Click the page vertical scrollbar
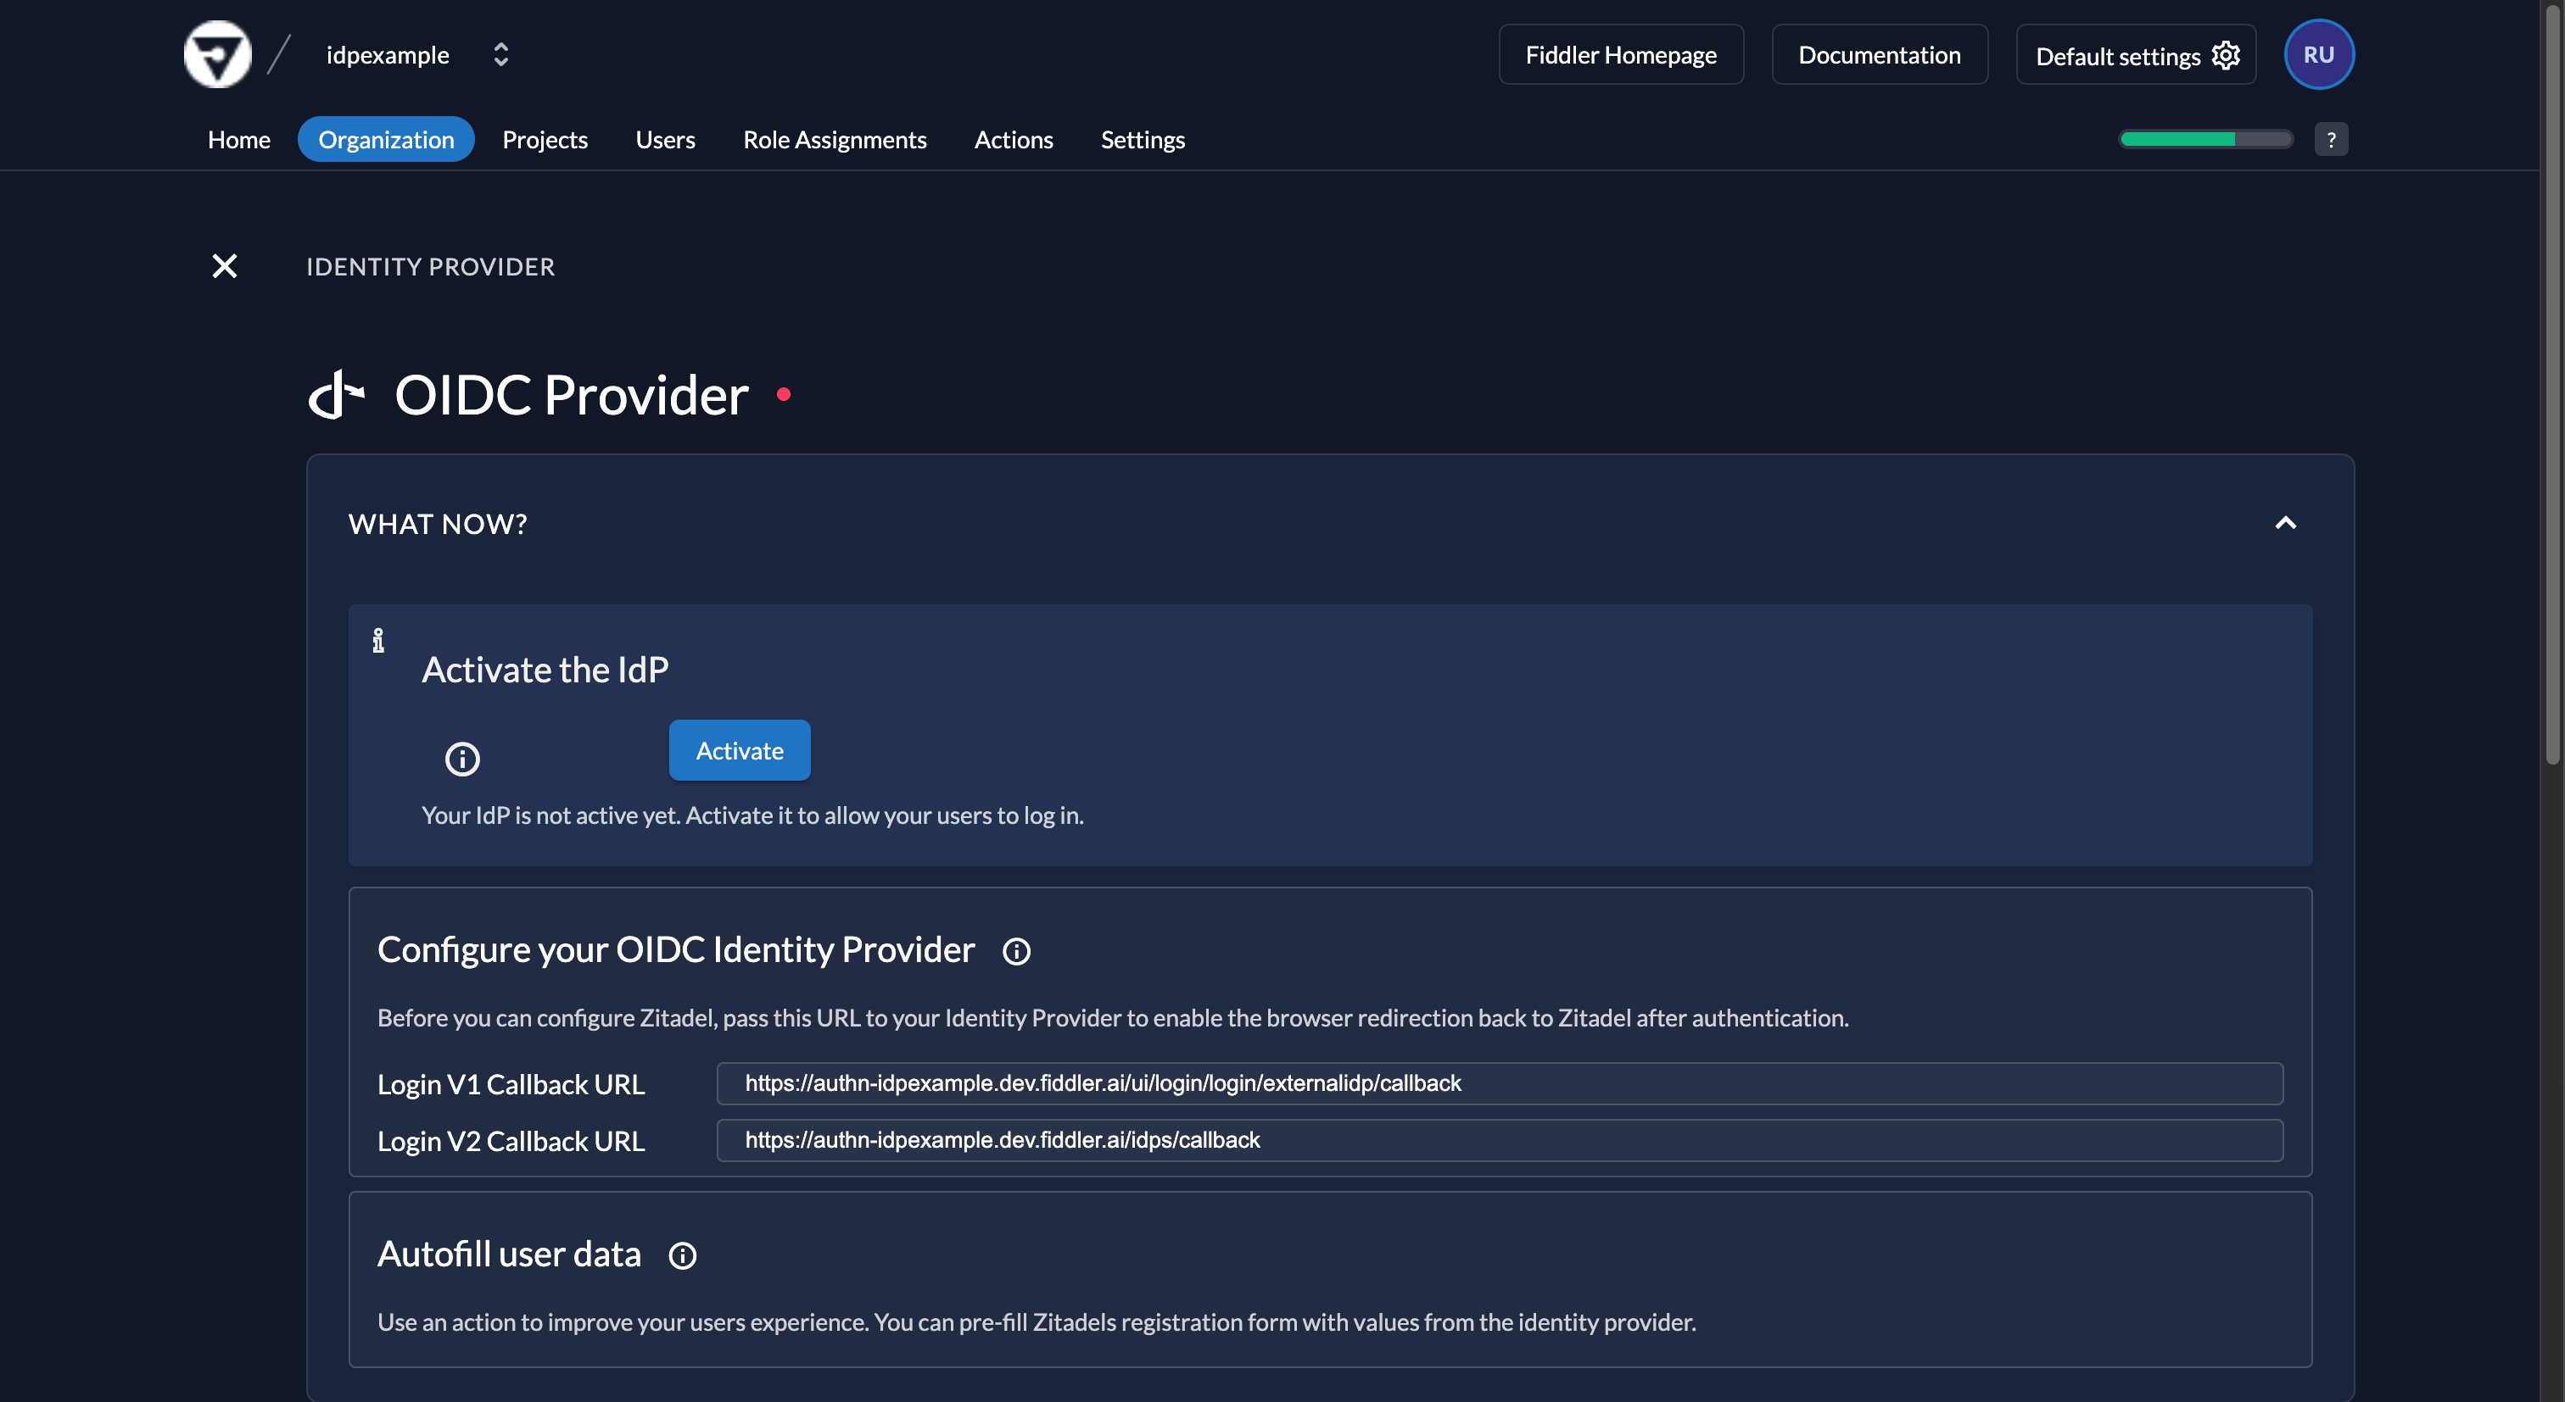This screenshot has height=1402, width=2565. click(2552, 383)
